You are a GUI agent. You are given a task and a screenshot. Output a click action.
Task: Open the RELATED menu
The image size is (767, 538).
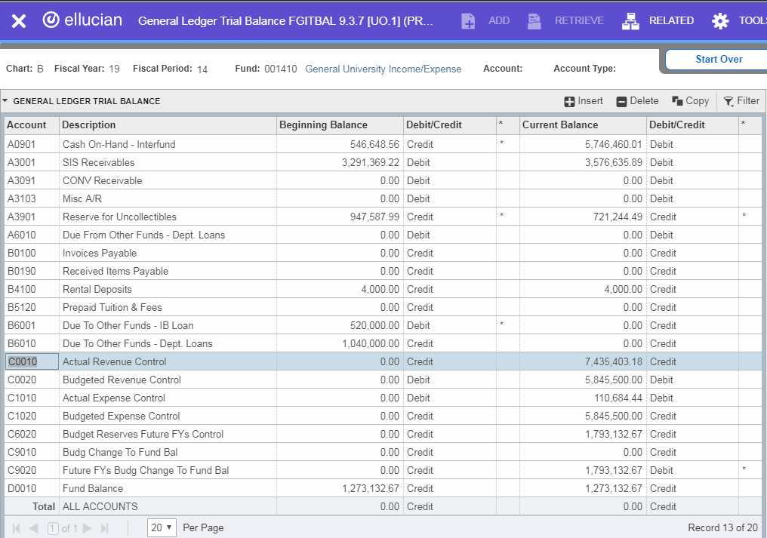[658, 21]
